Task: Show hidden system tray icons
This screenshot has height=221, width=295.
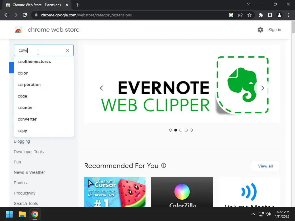Action: point(253,214)
